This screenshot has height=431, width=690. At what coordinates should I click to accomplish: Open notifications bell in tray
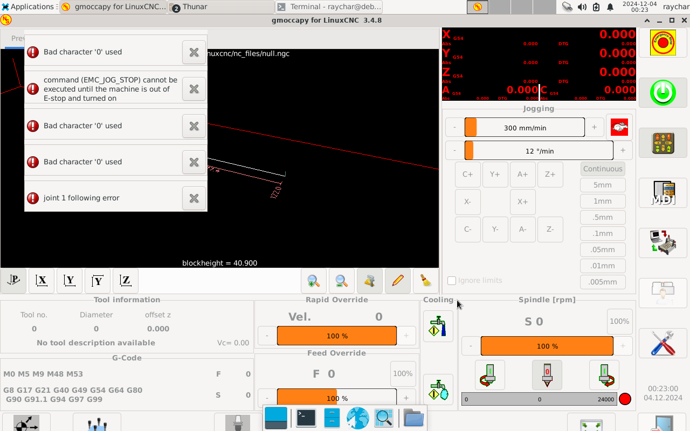(610, 7)
